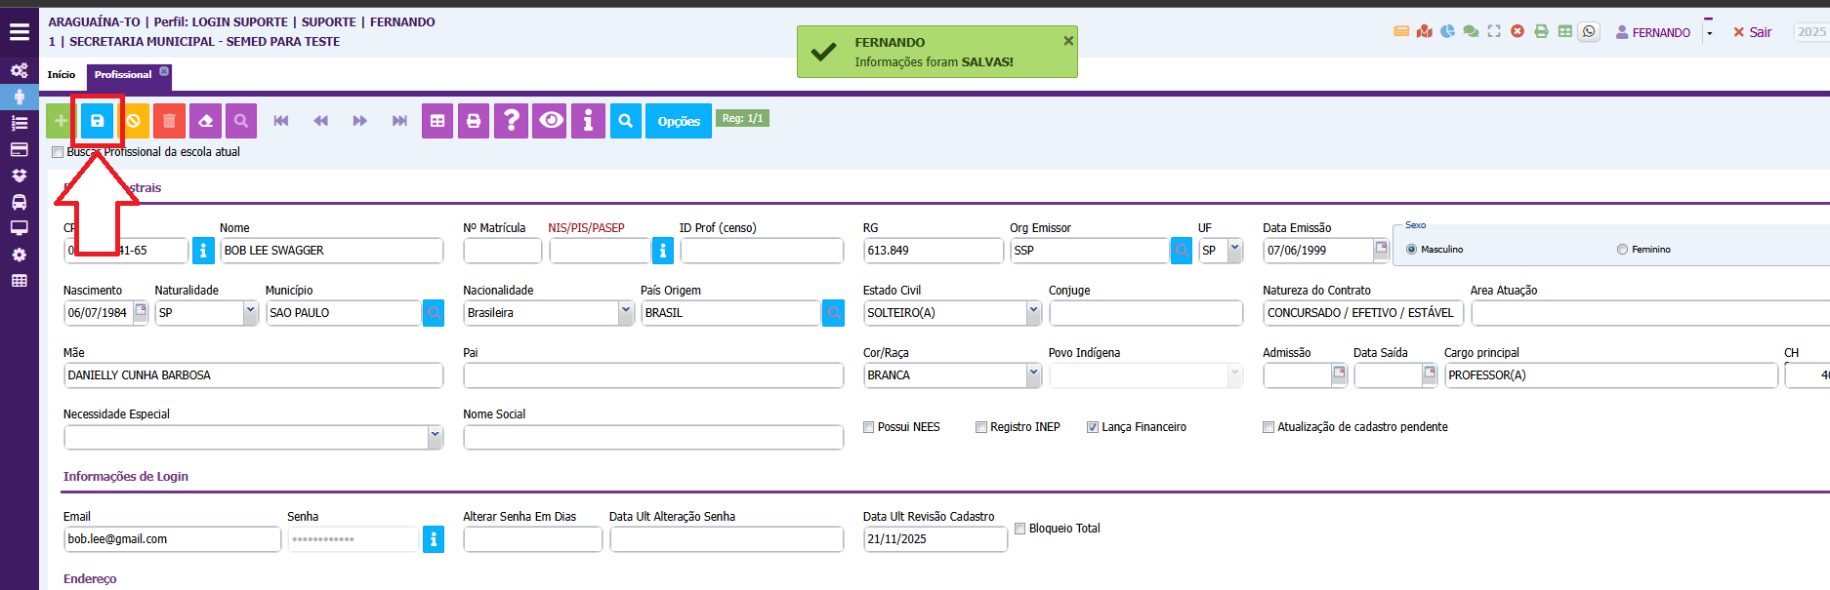Click the Sair logout link
The width and height of the screenshot is (1830, 590).
point(1753,32)
